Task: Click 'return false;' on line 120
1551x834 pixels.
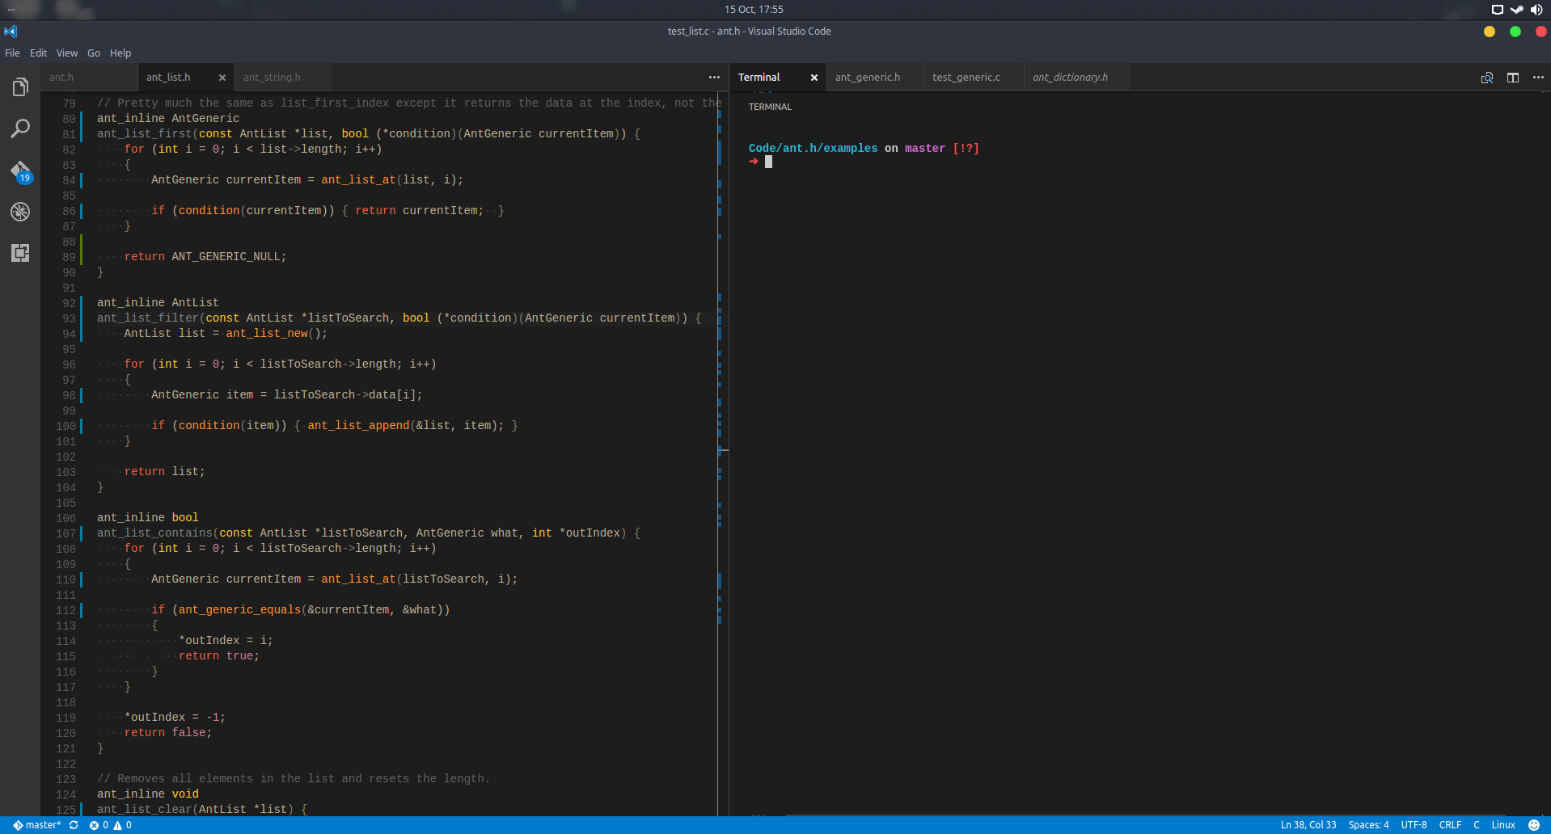Action: pyautogui.click(x=168, y=733)
